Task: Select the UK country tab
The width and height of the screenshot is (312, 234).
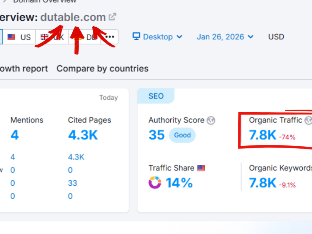Action: pyautogui.click(x=52, y=37)
